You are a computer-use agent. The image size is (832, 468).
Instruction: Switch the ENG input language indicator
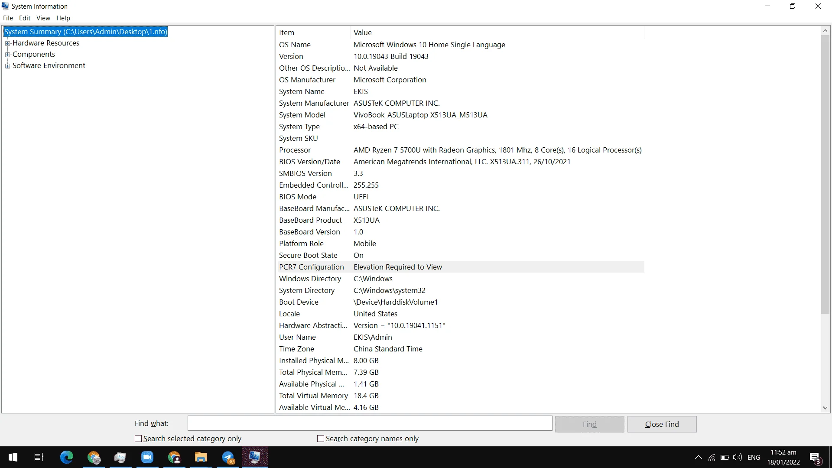[x=754, y=457]
